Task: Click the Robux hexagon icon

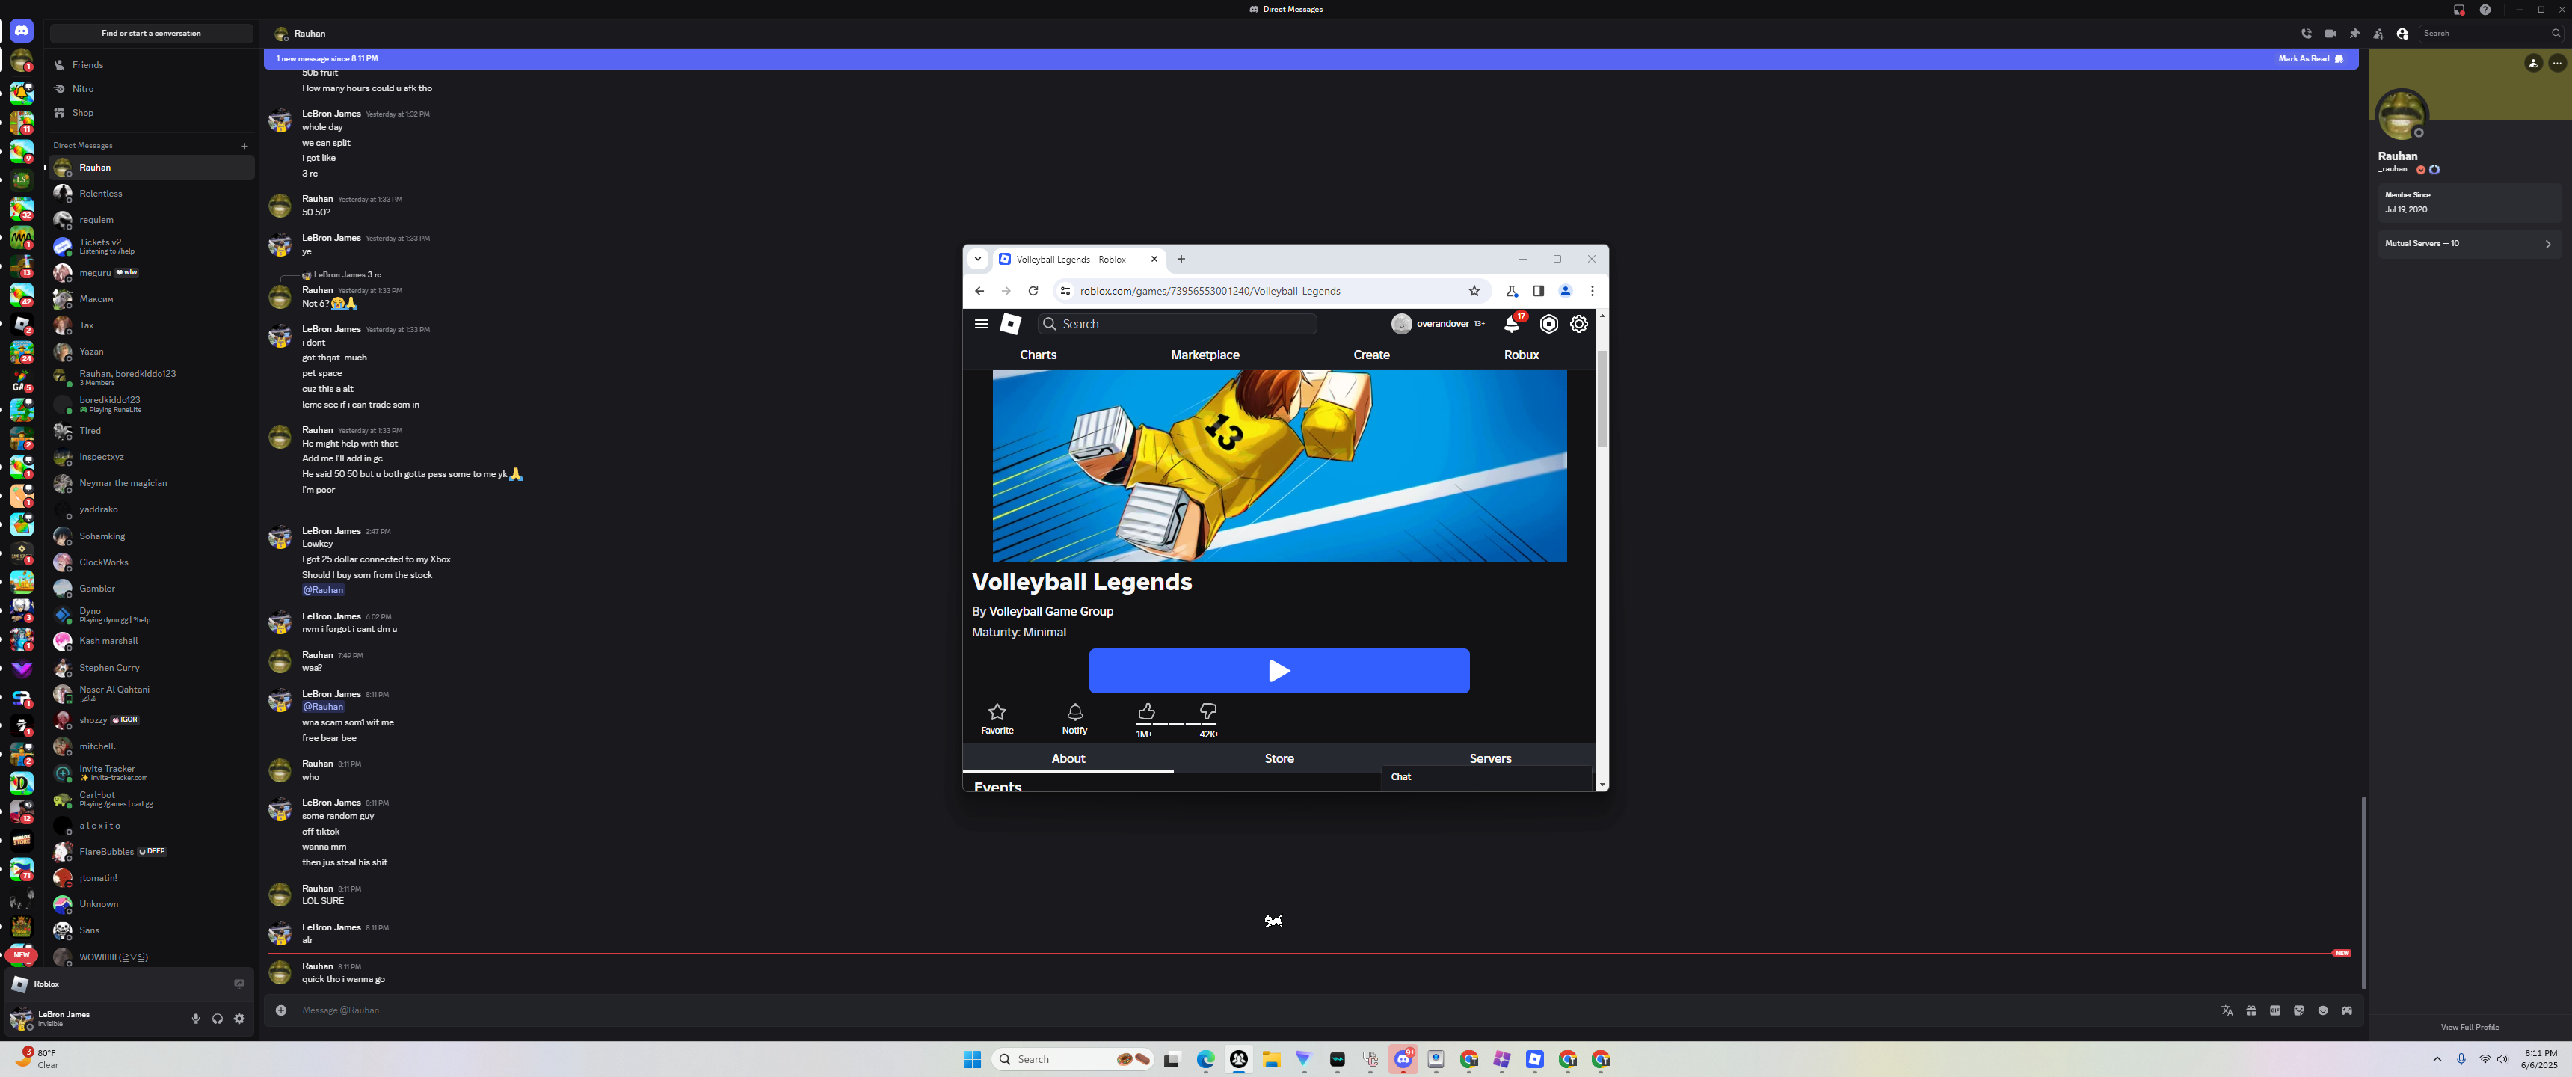Action: (x=1548, y=324)
